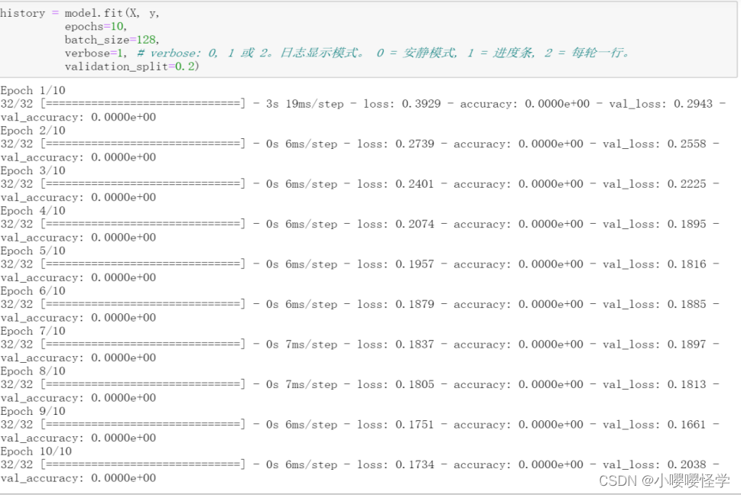
Task: Click the progress bar under Epoch 5/10
Action: (x=143, y=264)
